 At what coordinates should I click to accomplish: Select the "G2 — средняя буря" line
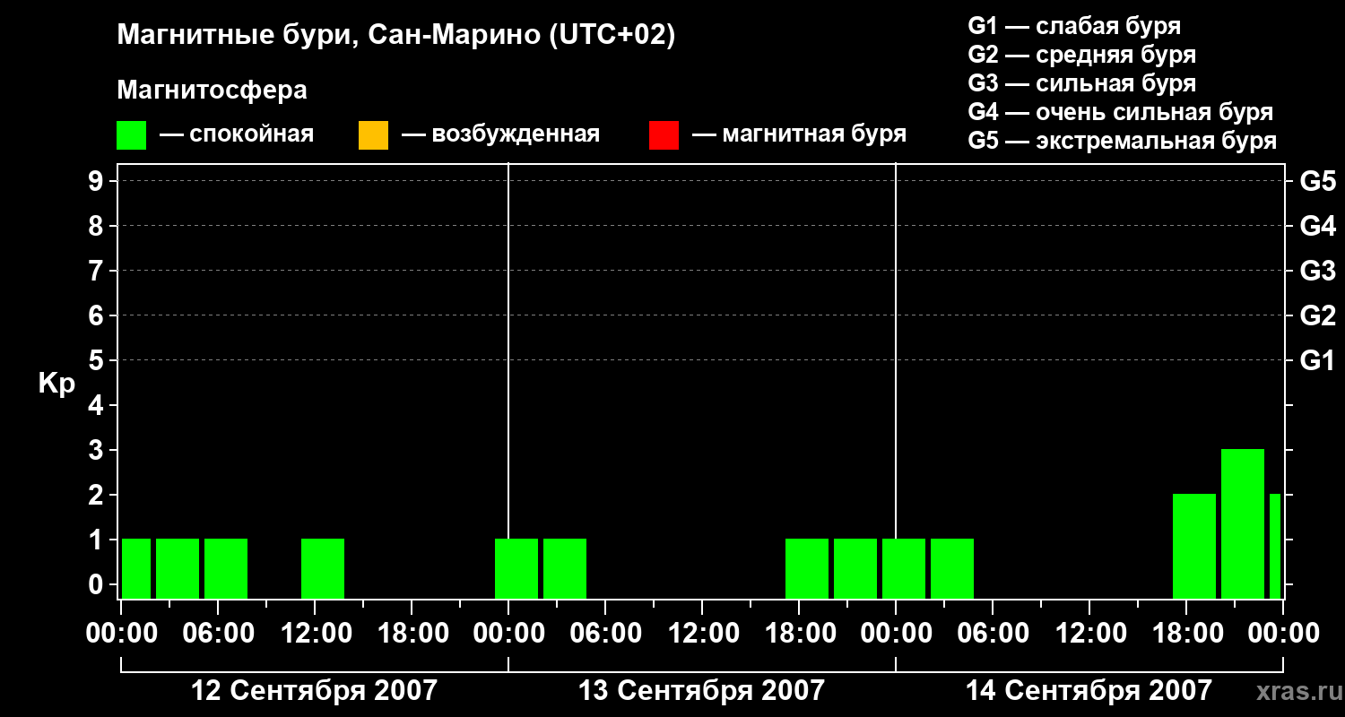(1082, 55)
